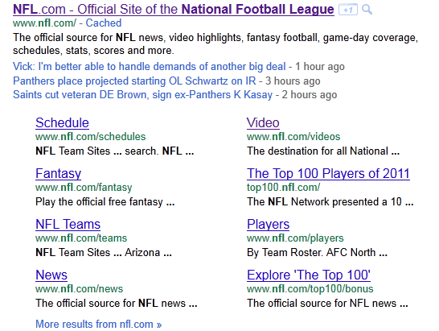The width and height of the screenshot is (439, 331).
Task: Click the 'The destination for all National' snippet
Action: pos(323,151)
